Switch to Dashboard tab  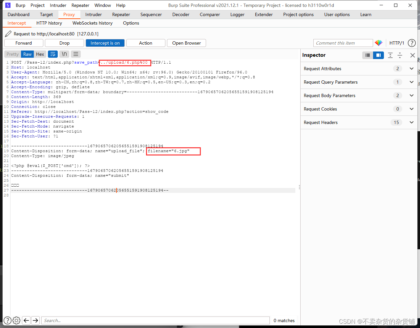(18, 14)
